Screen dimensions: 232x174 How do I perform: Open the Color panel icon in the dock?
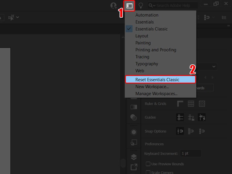click(134, 117)
